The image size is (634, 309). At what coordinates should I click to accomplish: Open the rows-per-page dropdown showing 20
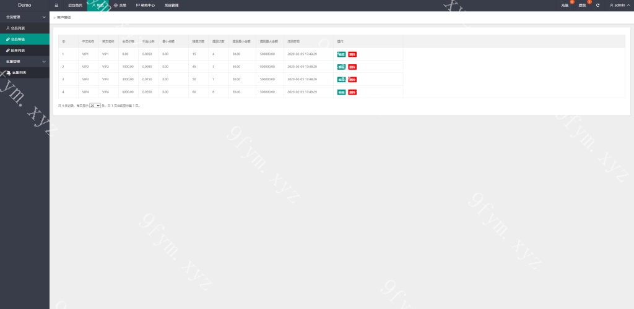pos(95,105)
